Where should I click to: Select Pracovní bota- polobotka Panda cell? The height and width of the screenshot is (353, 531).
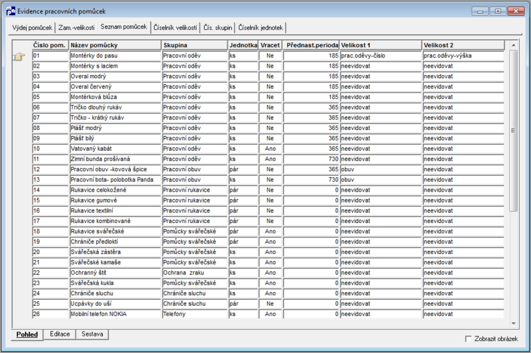coord(115,179)
